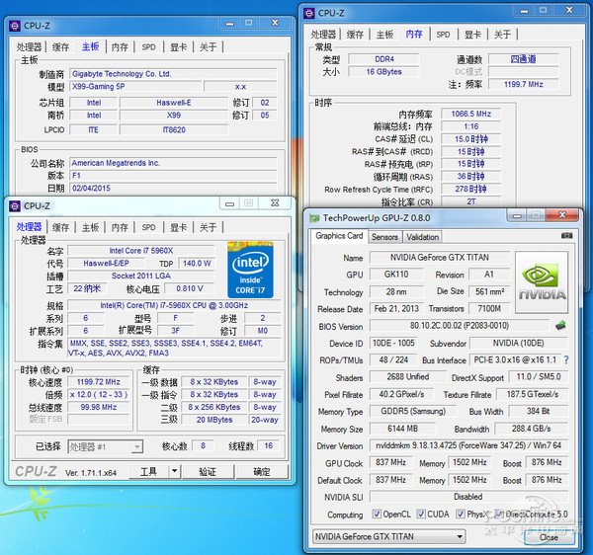Open the NVIDIA GeForce GTX TITAN dropdown
Image resolution: width=593 pixels, height=555 pixels.
tap(388, 536)
